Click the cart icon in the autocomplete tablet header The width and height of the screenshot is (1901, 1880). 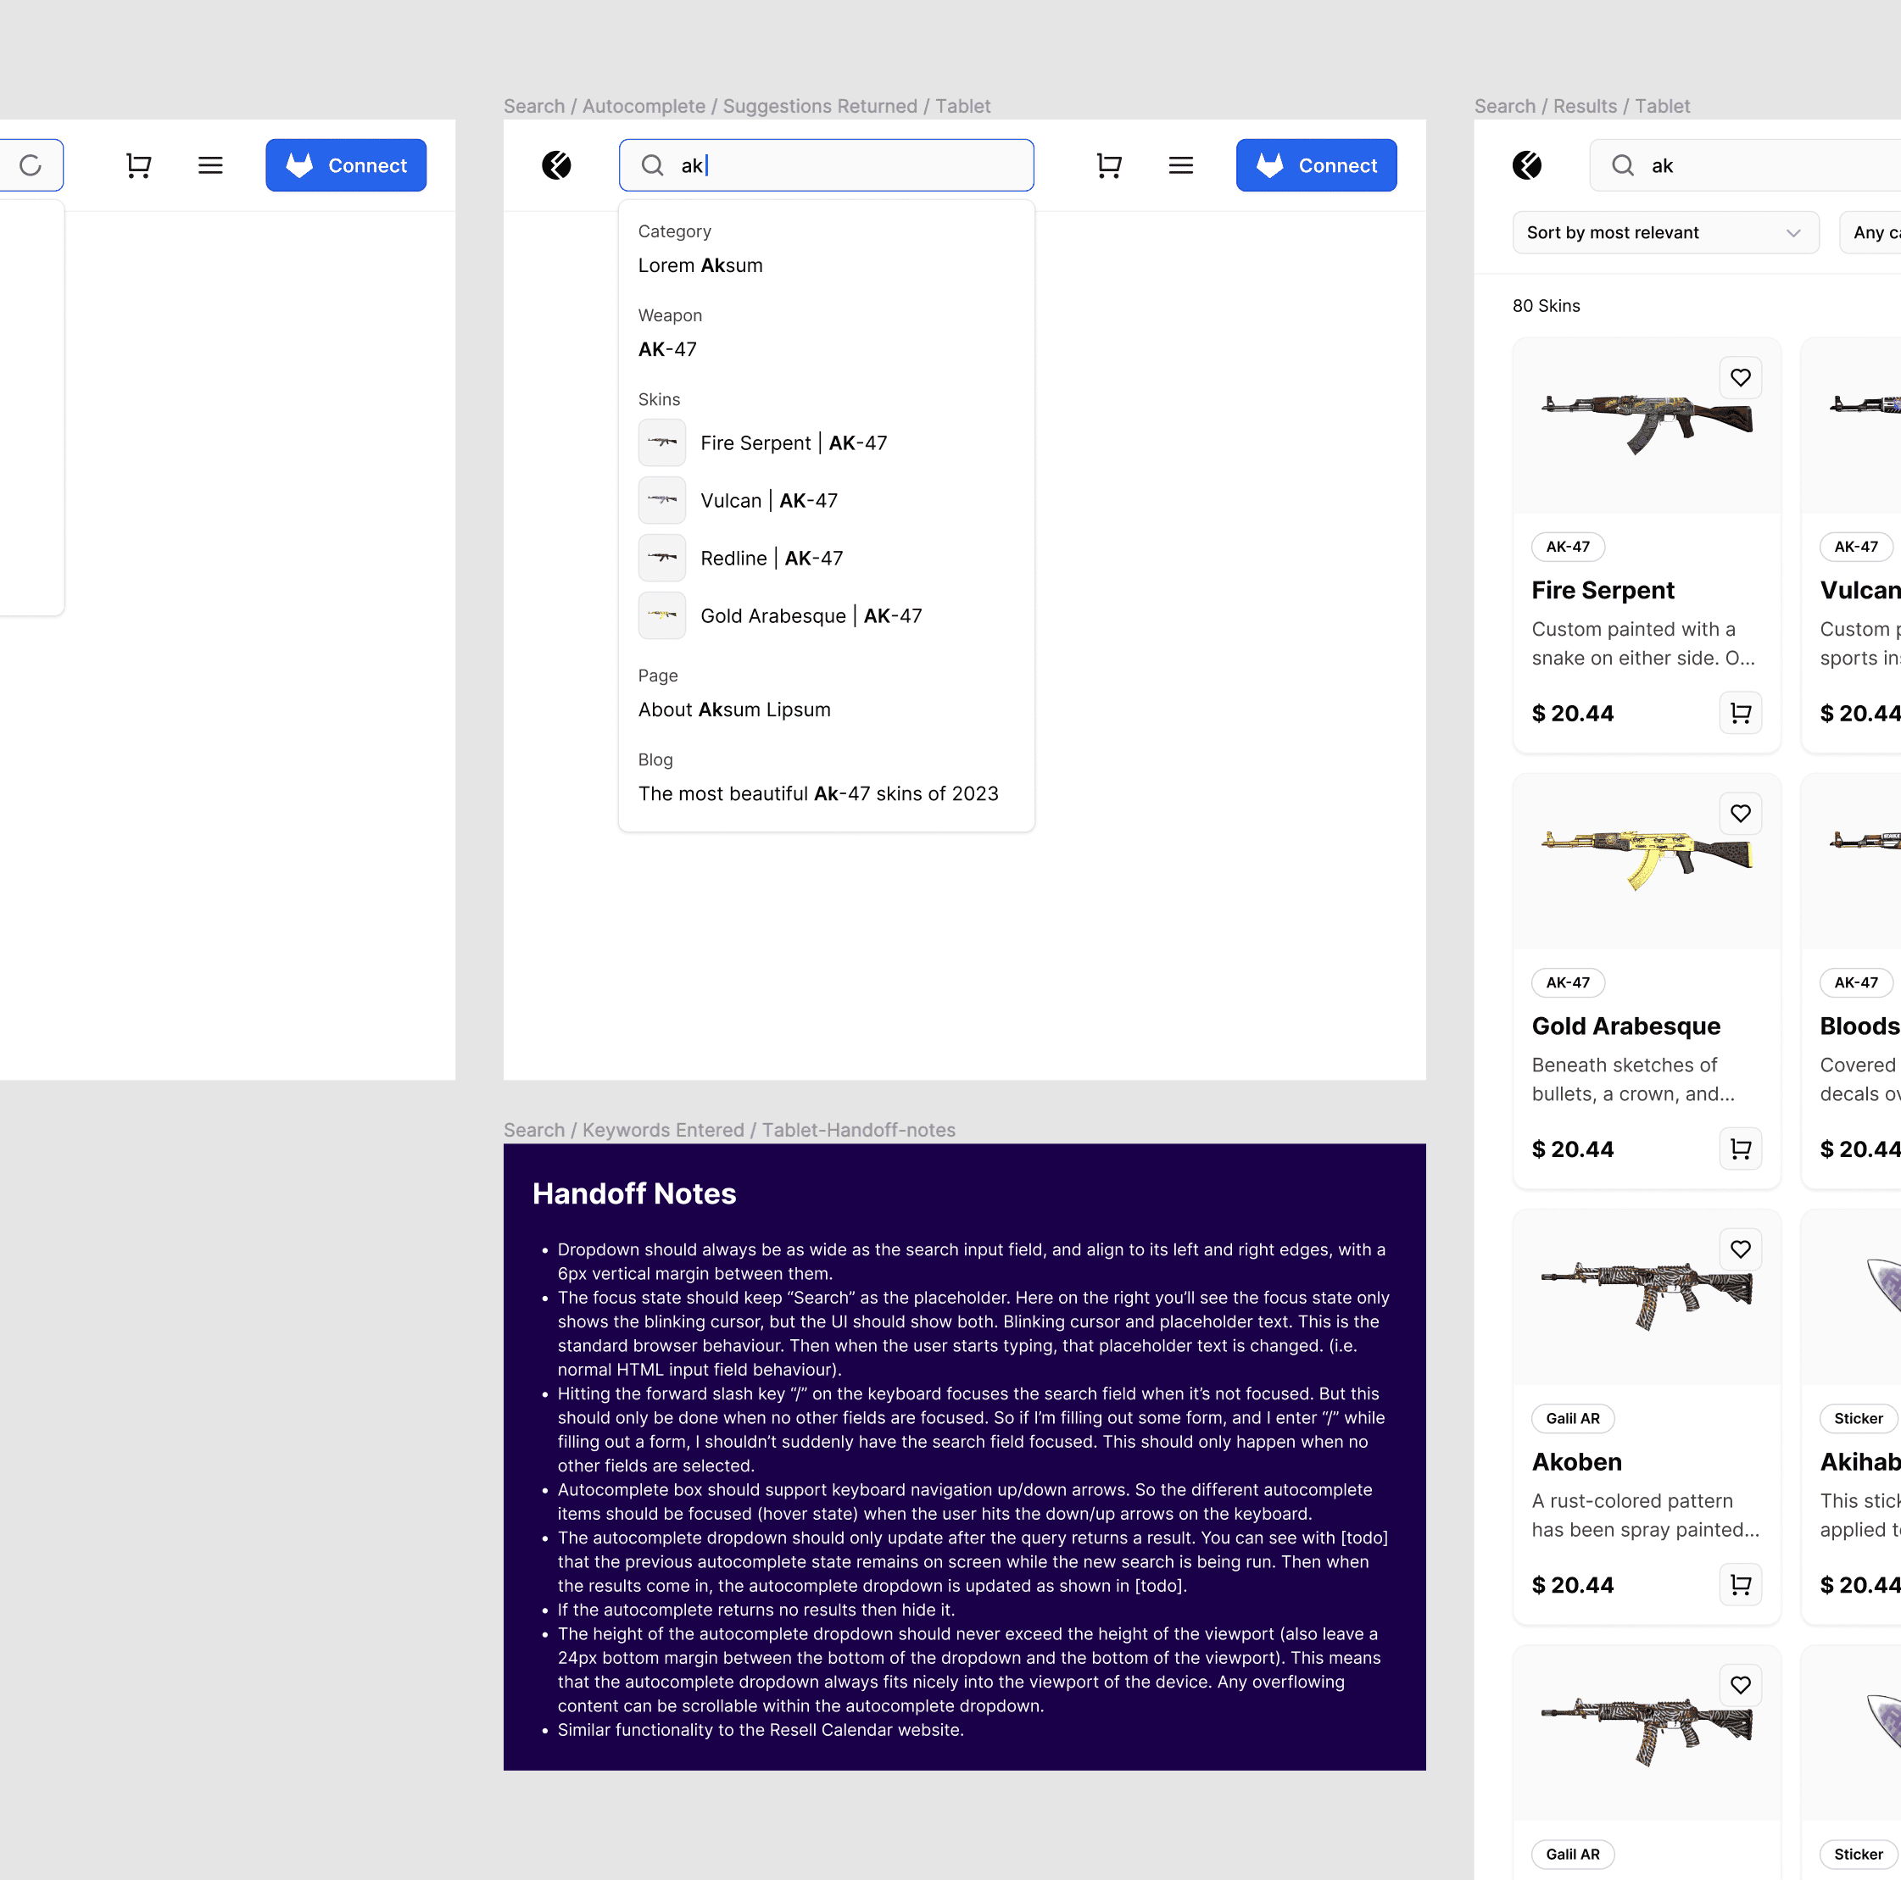tap(1109, 165)
